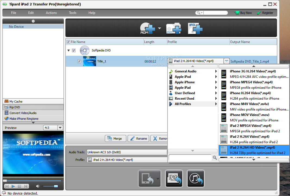
Task: Select iPhone MPEG4 Video profile
Action: click(254, 85)
